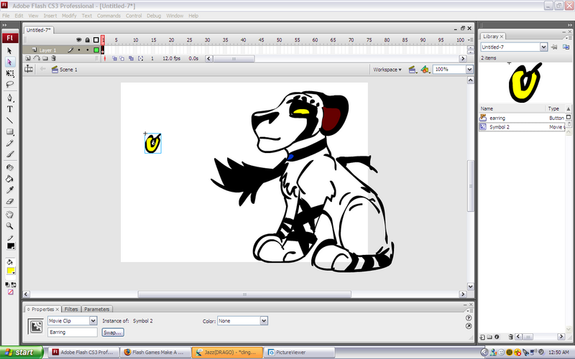575x359 pixels.
Task: Open the timeline panel options menu
Action: point(471,39)
